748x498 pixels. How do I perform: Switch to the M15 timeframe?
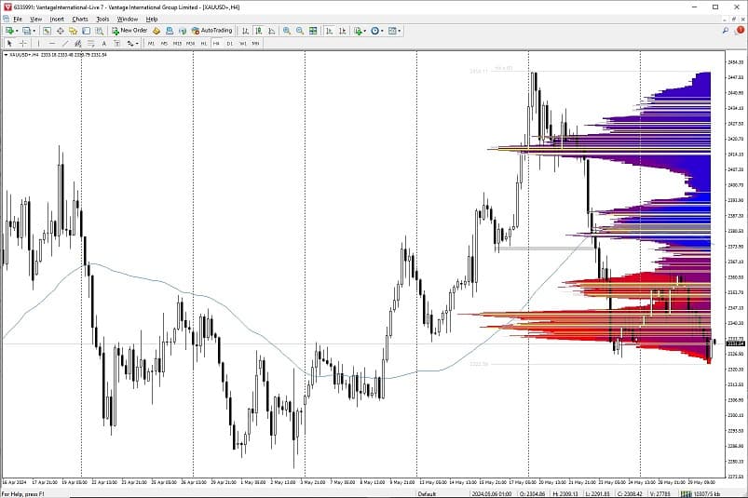[177, 44]
